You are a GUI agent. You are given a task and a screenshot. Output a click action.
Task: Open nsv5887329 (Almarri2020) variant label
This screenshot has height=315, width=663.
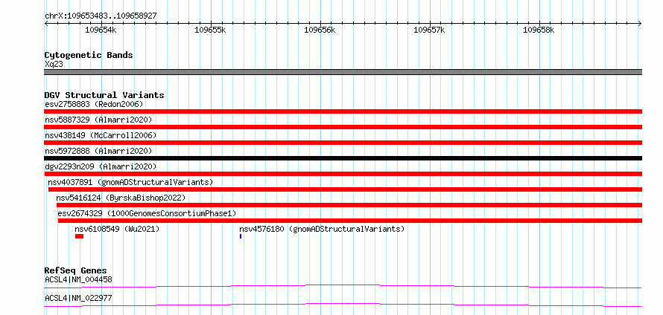pos(98,120)
